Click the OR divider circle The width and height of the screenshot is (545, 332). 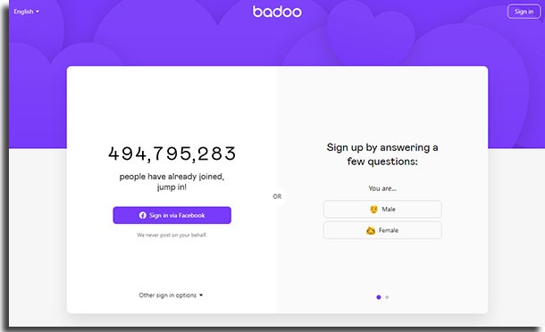pyautogui.click(x=277, y=196)
